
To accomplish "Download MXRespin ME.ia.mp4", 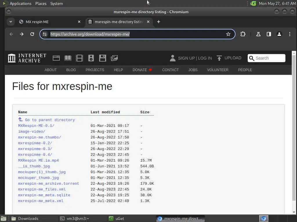I will pyautogui.click(x=39, y=160).
